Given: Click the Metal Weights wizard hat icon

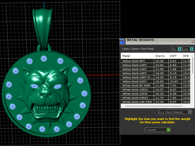Looking at the screenshot, I should [123, 41].
